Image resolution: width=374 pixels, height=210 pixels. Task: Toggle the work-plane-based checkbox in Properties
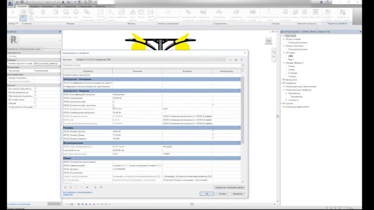coord(35,89)
